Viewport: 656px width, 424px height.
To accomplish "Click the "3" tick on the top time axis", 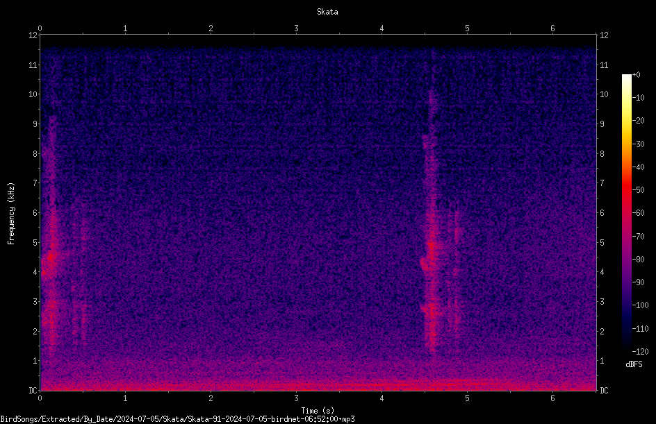I will coord(296,28).
